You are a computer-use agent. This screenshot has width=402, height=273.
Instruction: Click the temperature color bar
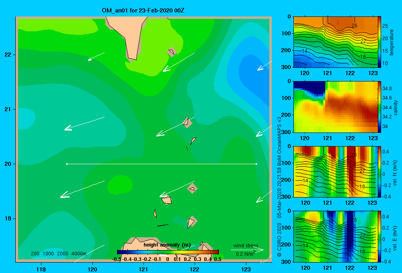379,42
